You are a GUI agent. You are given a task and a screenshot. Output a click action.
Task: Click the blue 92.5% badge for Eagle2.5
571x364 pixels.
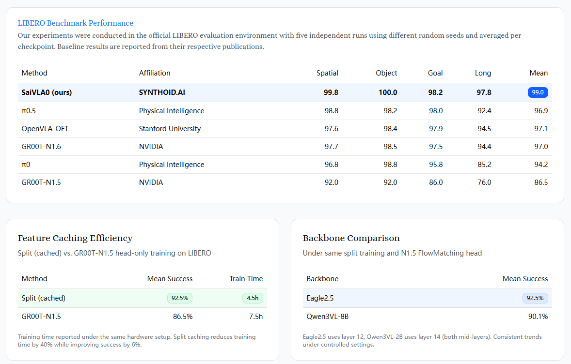[535, 298]
